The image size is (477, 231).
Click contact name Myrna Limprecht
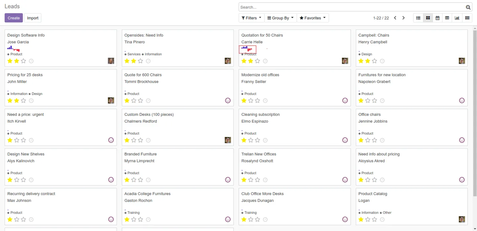pyautogui.click(x=139, y=161)
